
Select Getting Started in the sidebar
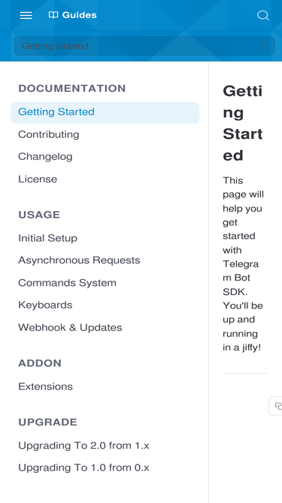coord(105,112)
